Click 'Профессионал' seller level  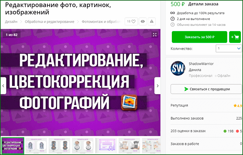(x=200, y=76)
